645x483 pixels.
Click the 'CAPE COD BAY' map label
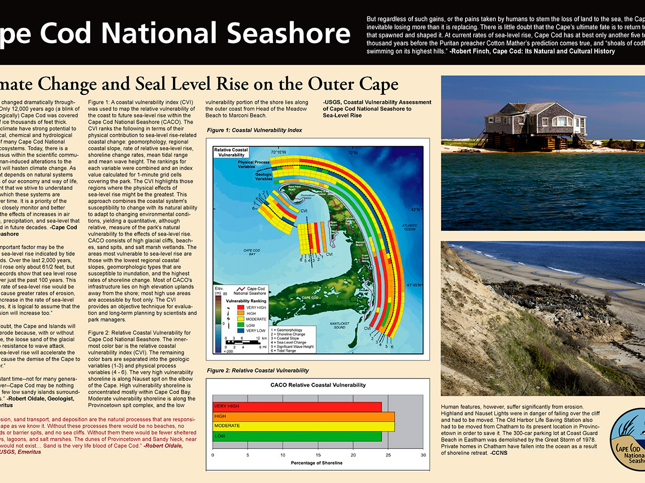(251, 253)
